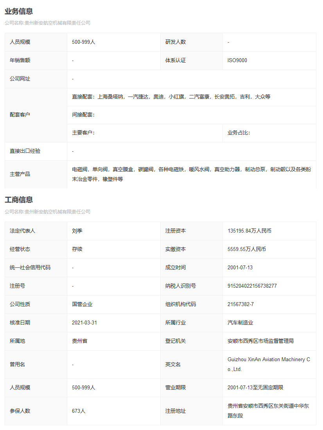
Task: Click the 注册号 label
Action: pyautogui.click(x=17, y=286)
